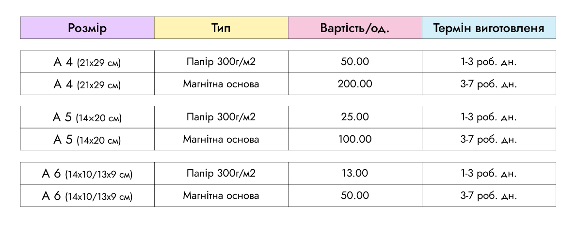Select the first A 6 (14x10/13x9 см) cell

[x=87, y=174]
